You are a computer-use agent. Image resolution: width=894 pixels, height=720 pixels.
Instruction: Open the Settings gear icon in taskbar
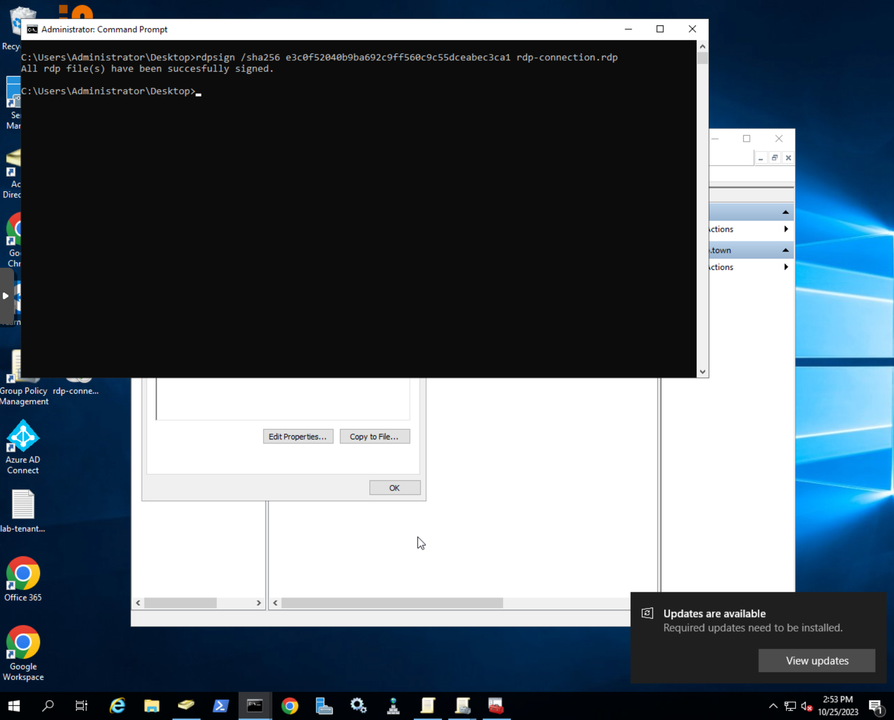tap(359, 705)
